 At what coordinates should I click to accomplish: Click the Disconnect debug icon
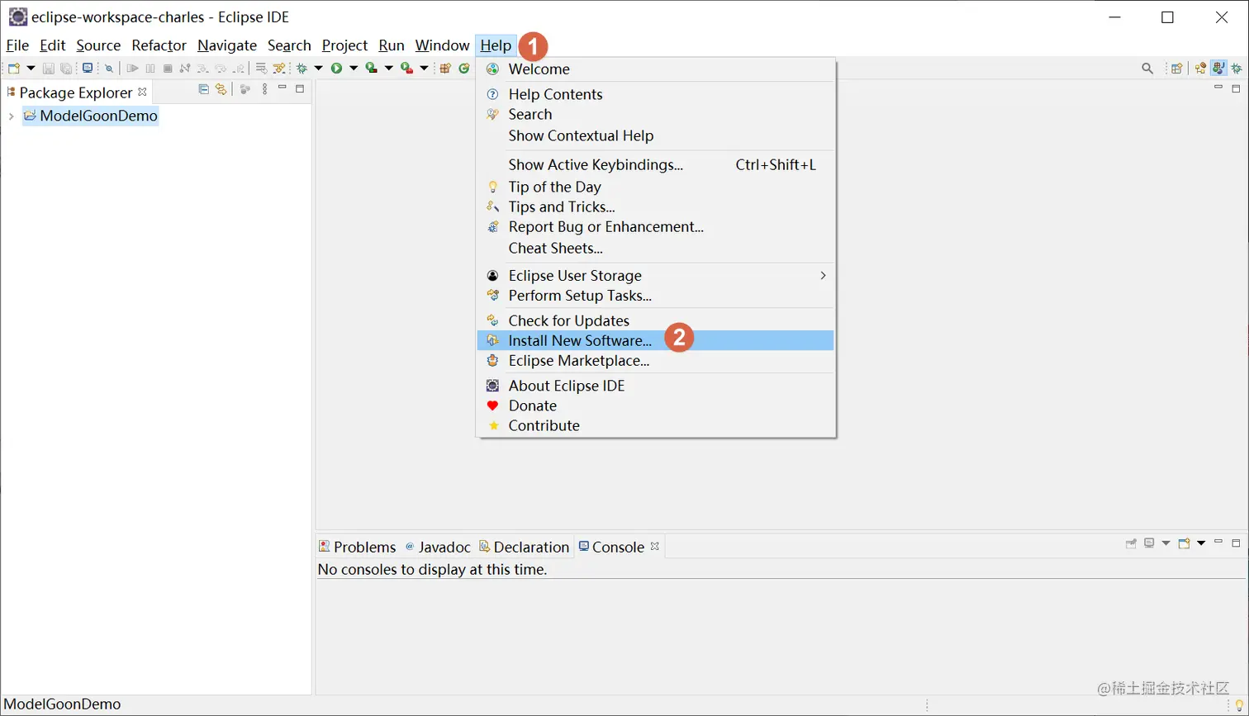click(x=185, y=69)
